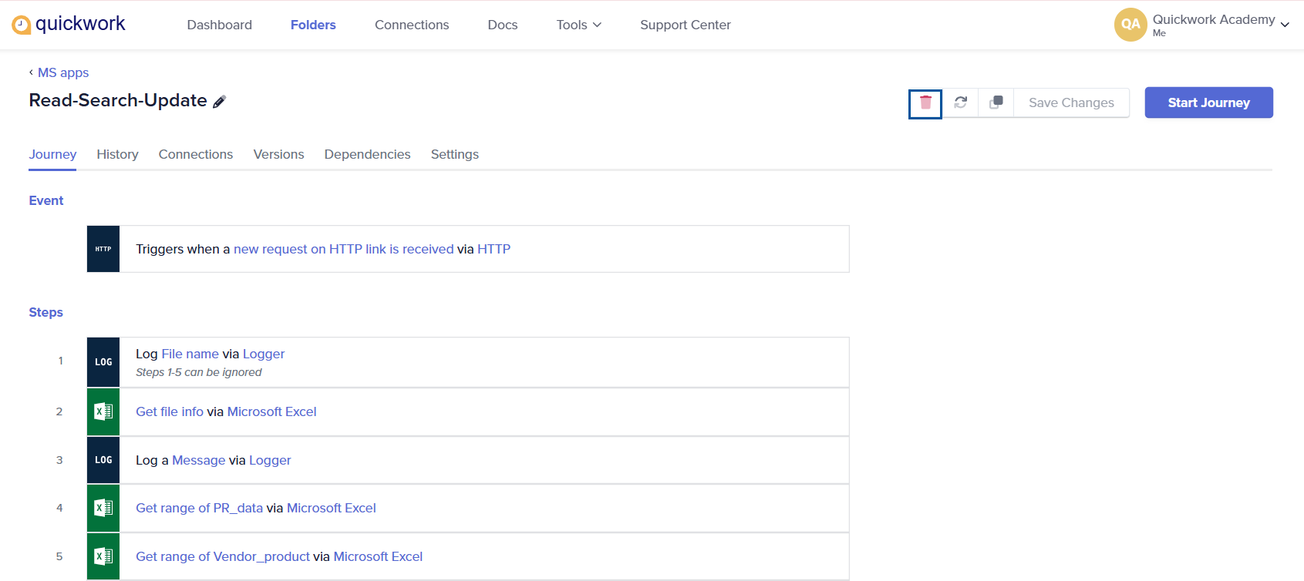This screenshot has width=1304, height=581.
Task: Click the Save Changes button
Action: point(1071,102)
